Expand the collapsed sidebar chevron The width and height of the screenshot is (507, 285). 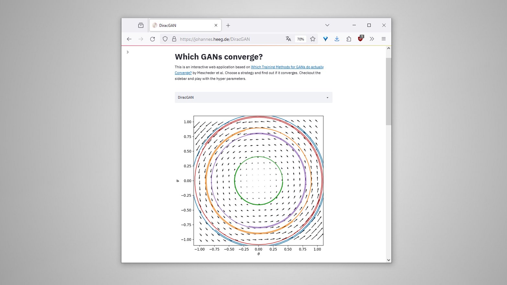click(128, 52)
